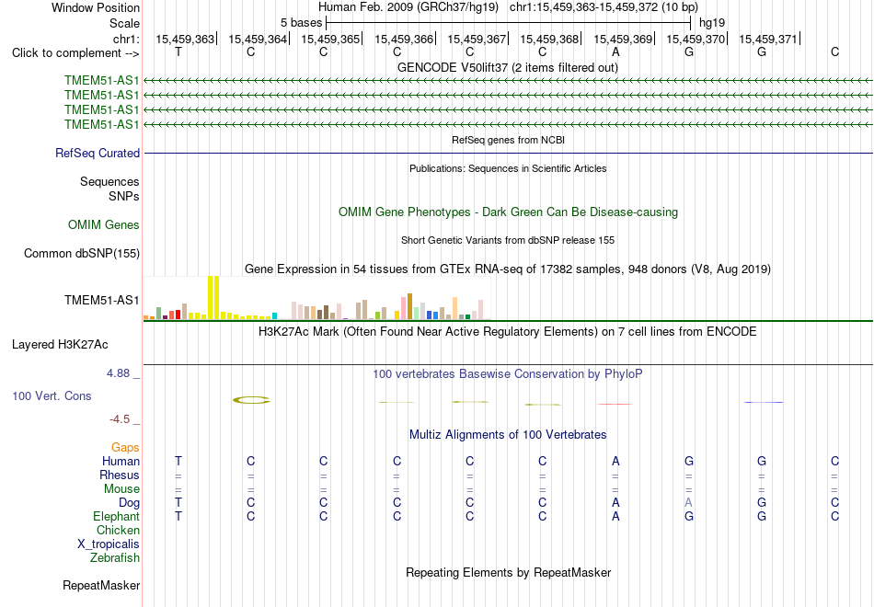Click the Window Position label
Viewport: 874px width, 607px height.
96,7
